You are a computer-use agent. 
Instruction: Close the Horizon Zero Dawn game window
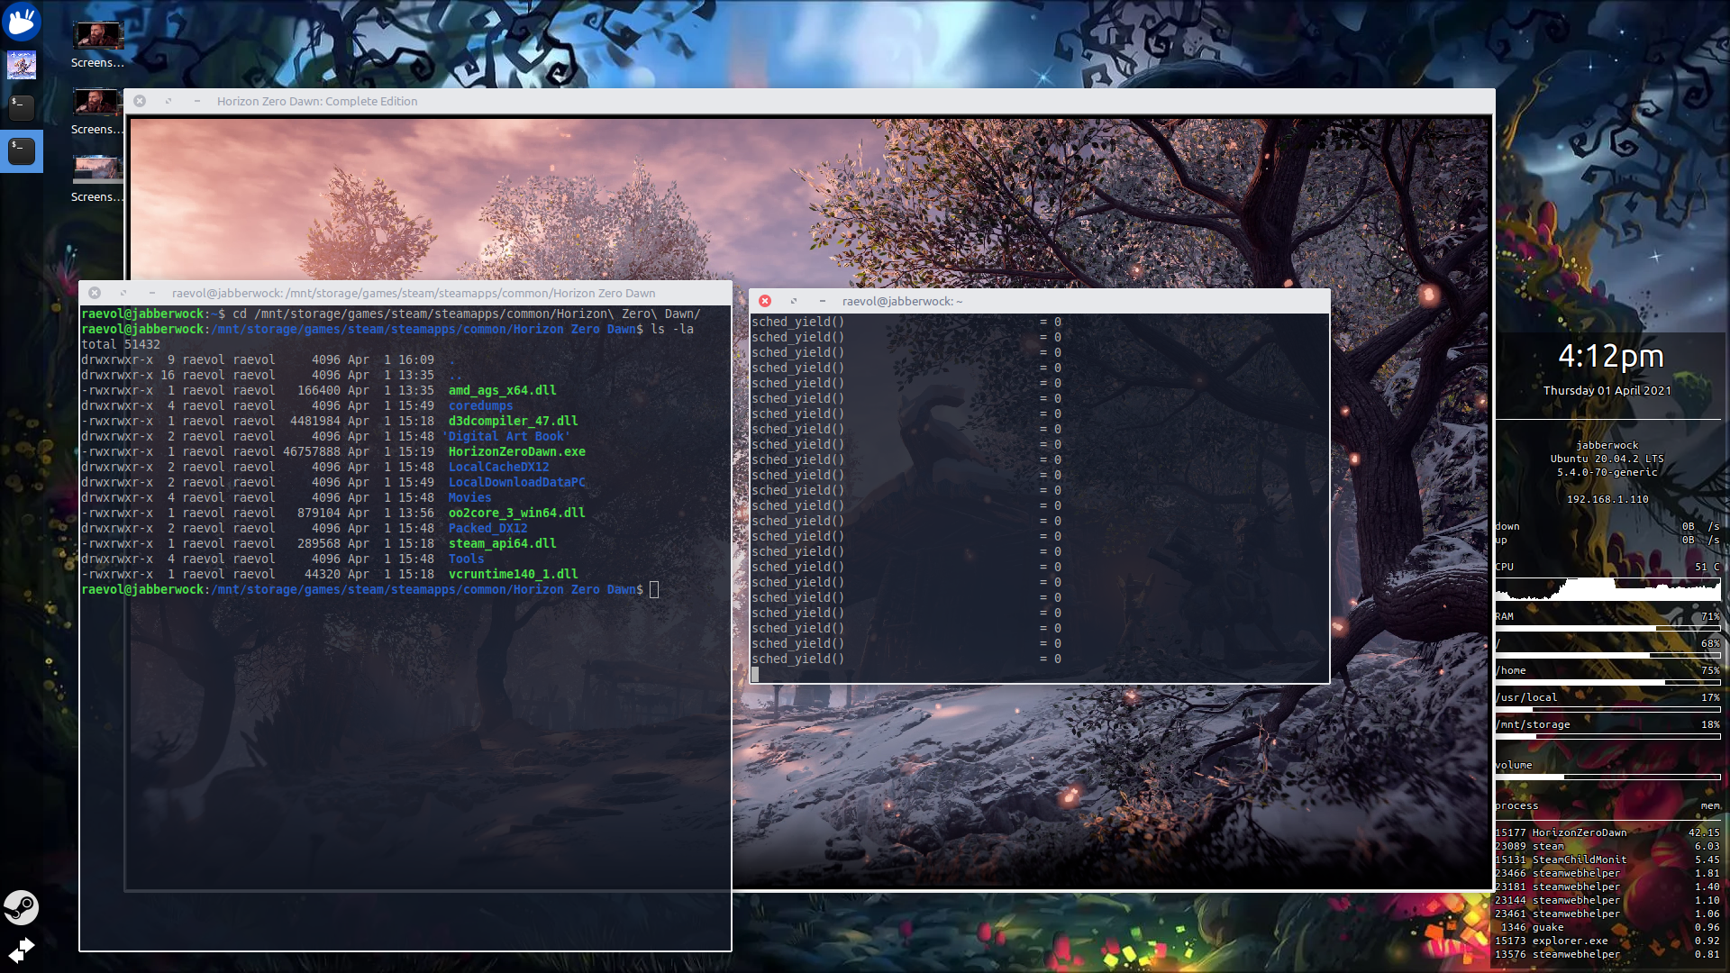(140, 101)
